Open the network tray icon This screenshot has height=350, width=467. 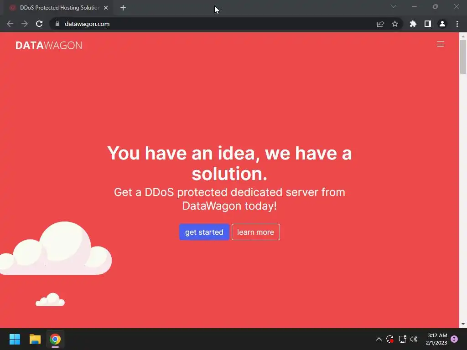(x=402, y=339)
